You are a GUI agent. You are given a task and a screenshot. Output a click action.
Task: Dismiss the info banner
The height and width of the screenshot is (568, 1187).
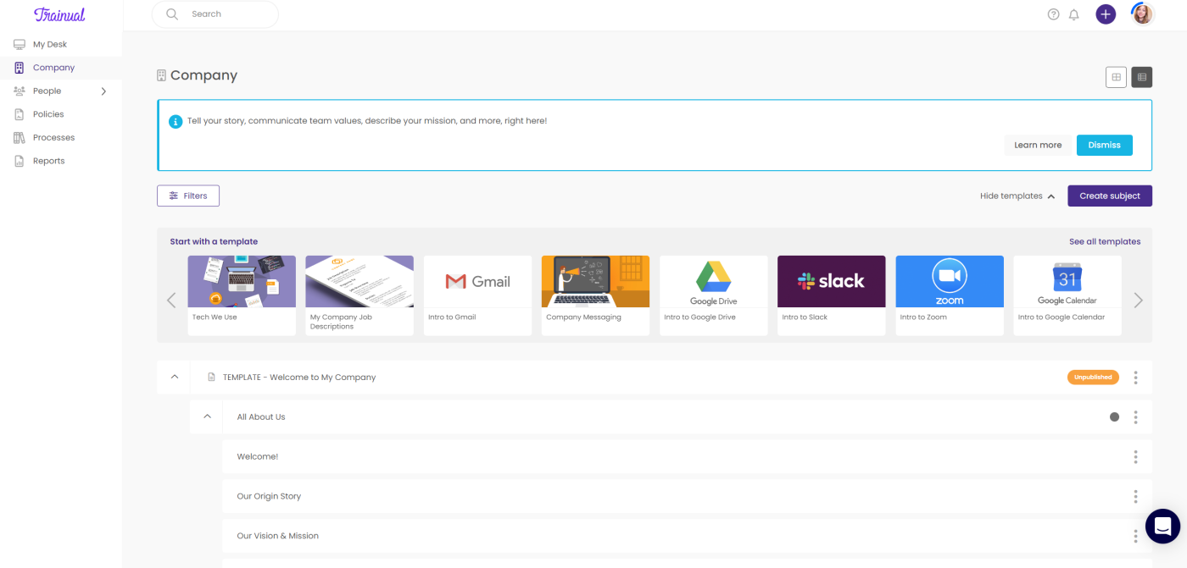click(x=1105, y=145)
